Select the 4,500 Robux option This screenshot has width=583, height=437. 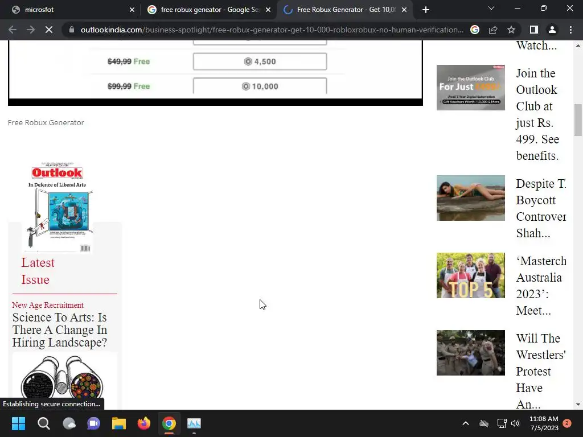pos(260,61)
